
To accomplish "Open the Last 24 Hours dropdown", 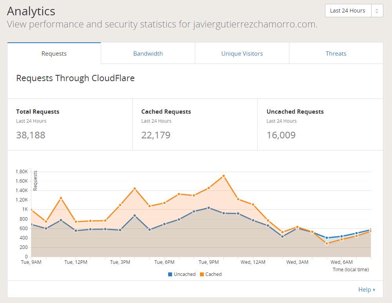I will (x=347, y=11).
